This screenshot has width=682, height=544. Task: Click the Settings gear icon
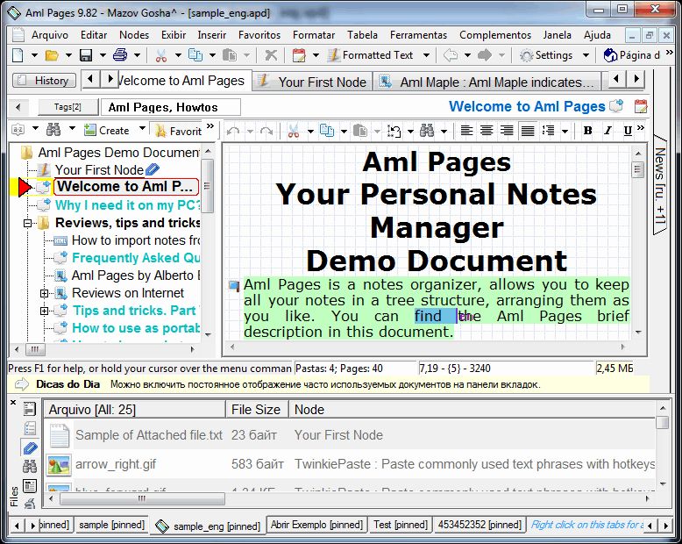(x=526, y=55)
